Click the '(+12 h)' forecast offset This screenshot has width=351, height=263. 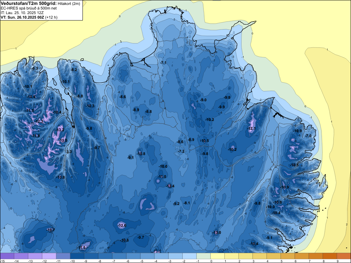(x=51, y=17)
